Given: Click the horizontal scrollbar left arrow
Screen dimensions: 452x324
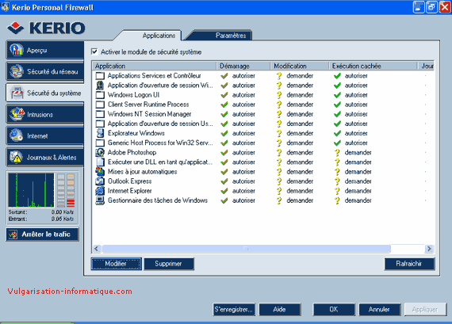Looking at the screenshot, I should (x=97, y=249).
